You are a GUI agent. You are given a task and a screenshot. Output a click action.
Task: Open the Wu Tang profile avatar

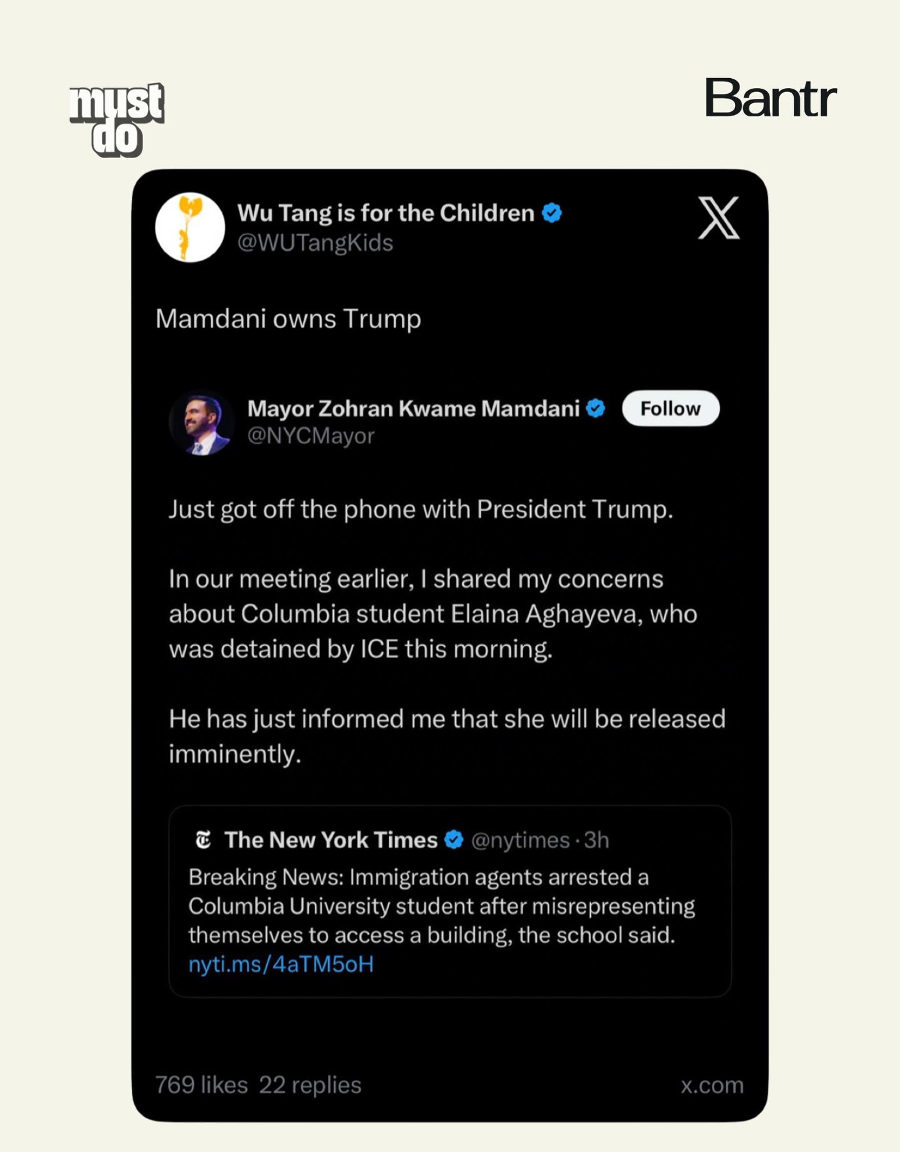[190, 227]
